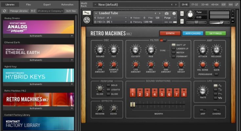Open the ARP/CHORD page
Screen dimensions: 241x131
192,33
